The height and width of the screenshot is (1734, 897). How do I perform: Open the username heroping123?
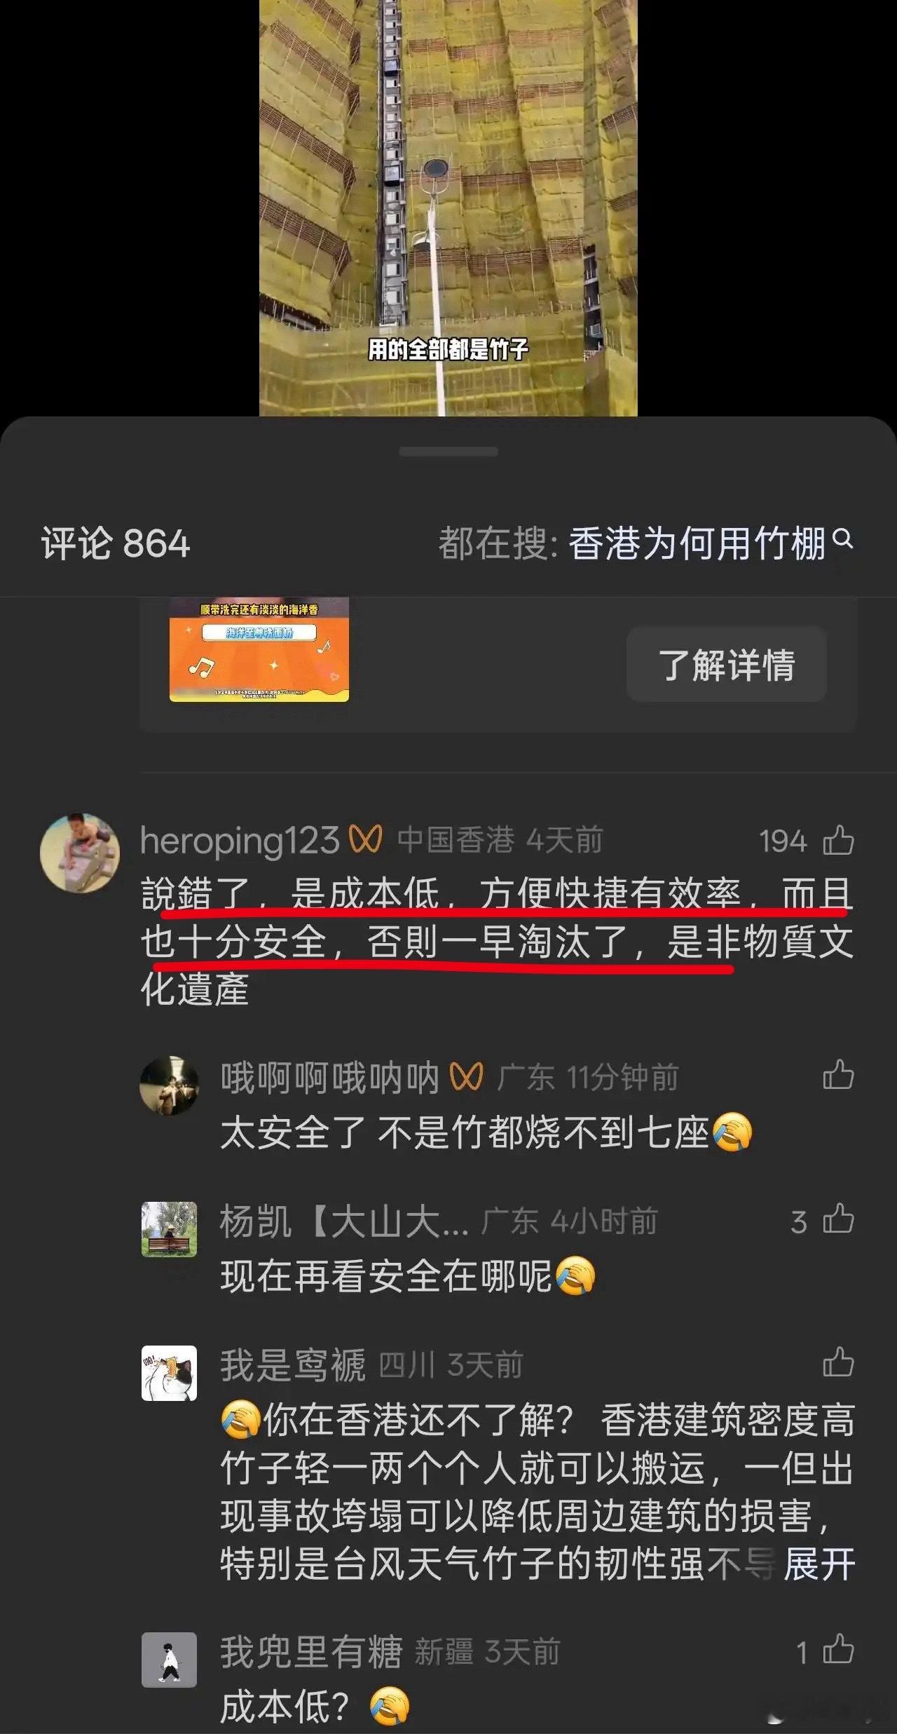(x=240, y=839)
